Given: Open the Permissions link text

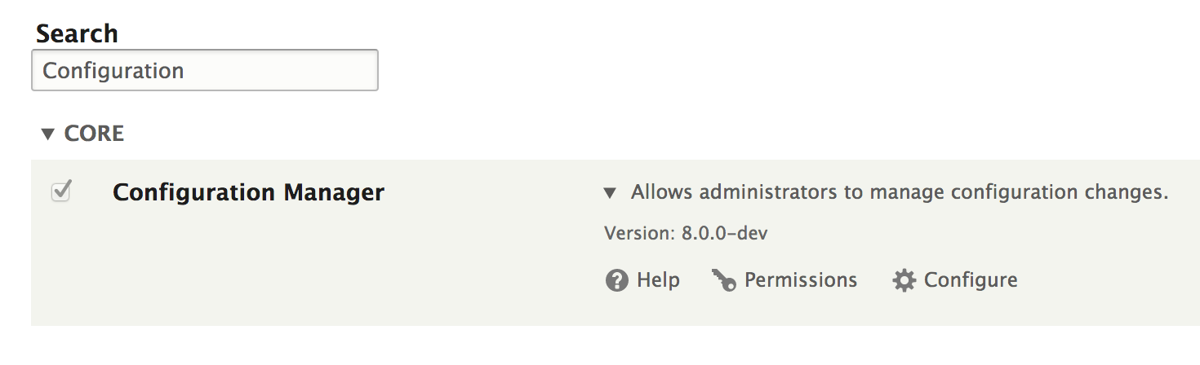Looking at the screenshot, I should pos(801,280).
